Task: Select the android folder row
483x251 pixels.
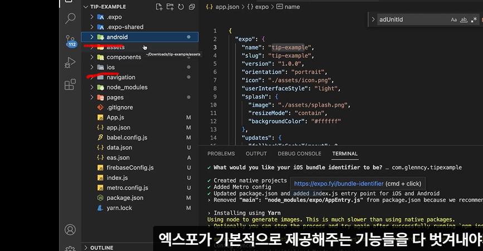Action: 140,37
